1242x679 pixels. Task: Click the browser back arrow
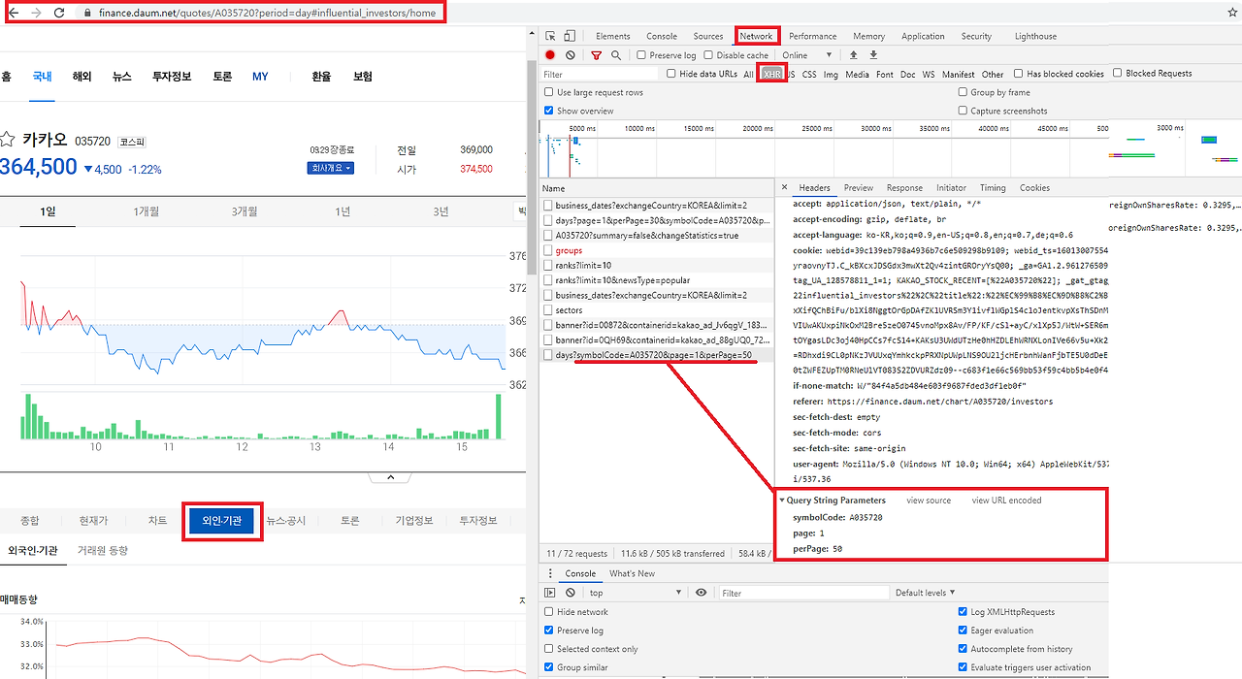pos(13,13)
